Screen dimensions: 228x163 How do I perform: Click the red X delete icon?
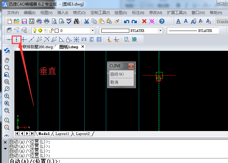tap(144, 21)
